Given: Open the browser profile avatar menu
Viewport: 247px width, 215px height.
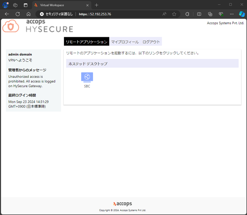Looking at the screenshot, I should (6, 5).
